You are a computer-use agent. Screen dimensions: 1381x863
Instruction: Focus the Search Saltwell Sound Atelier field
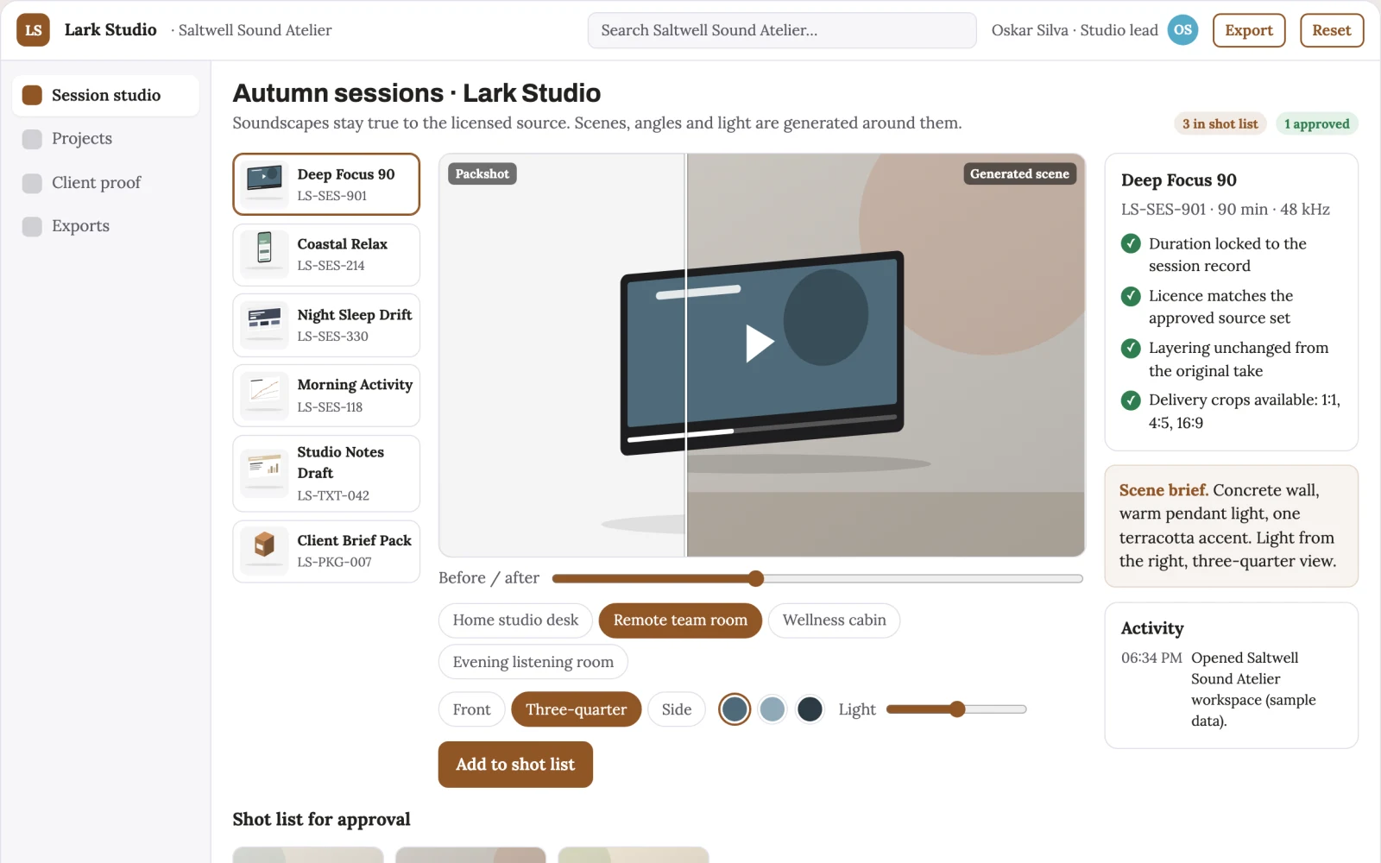(x=782, y=30)
